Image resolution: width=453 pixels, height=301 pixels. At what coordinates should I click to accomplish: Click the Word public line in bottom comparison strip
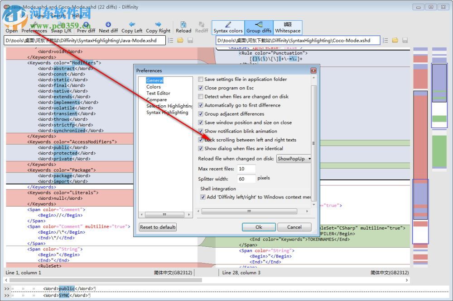(x=69, y=288)
